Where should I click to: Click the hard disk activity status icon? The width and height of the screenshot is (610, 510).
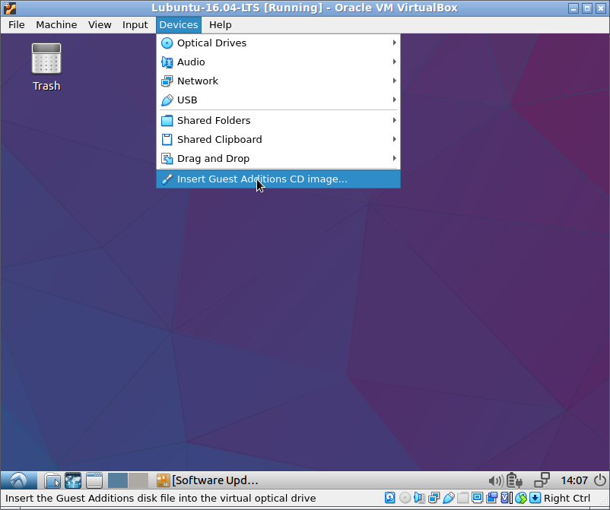click(390, 498)
